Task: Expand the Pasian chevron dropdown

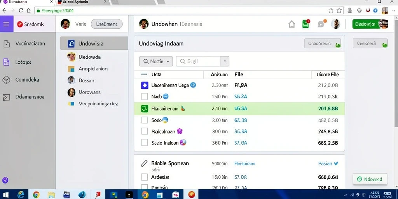Action: click(336, 164)
